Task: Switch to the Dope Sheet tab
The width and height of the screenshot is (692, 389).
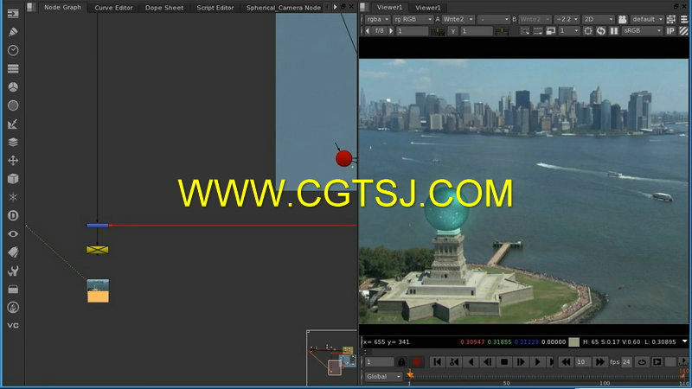Action: [164, 8]
